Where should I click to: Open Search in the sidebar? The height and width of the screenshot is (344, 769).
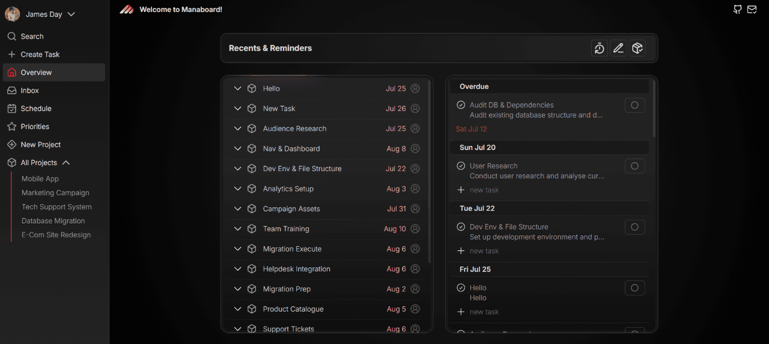point(54,37)
